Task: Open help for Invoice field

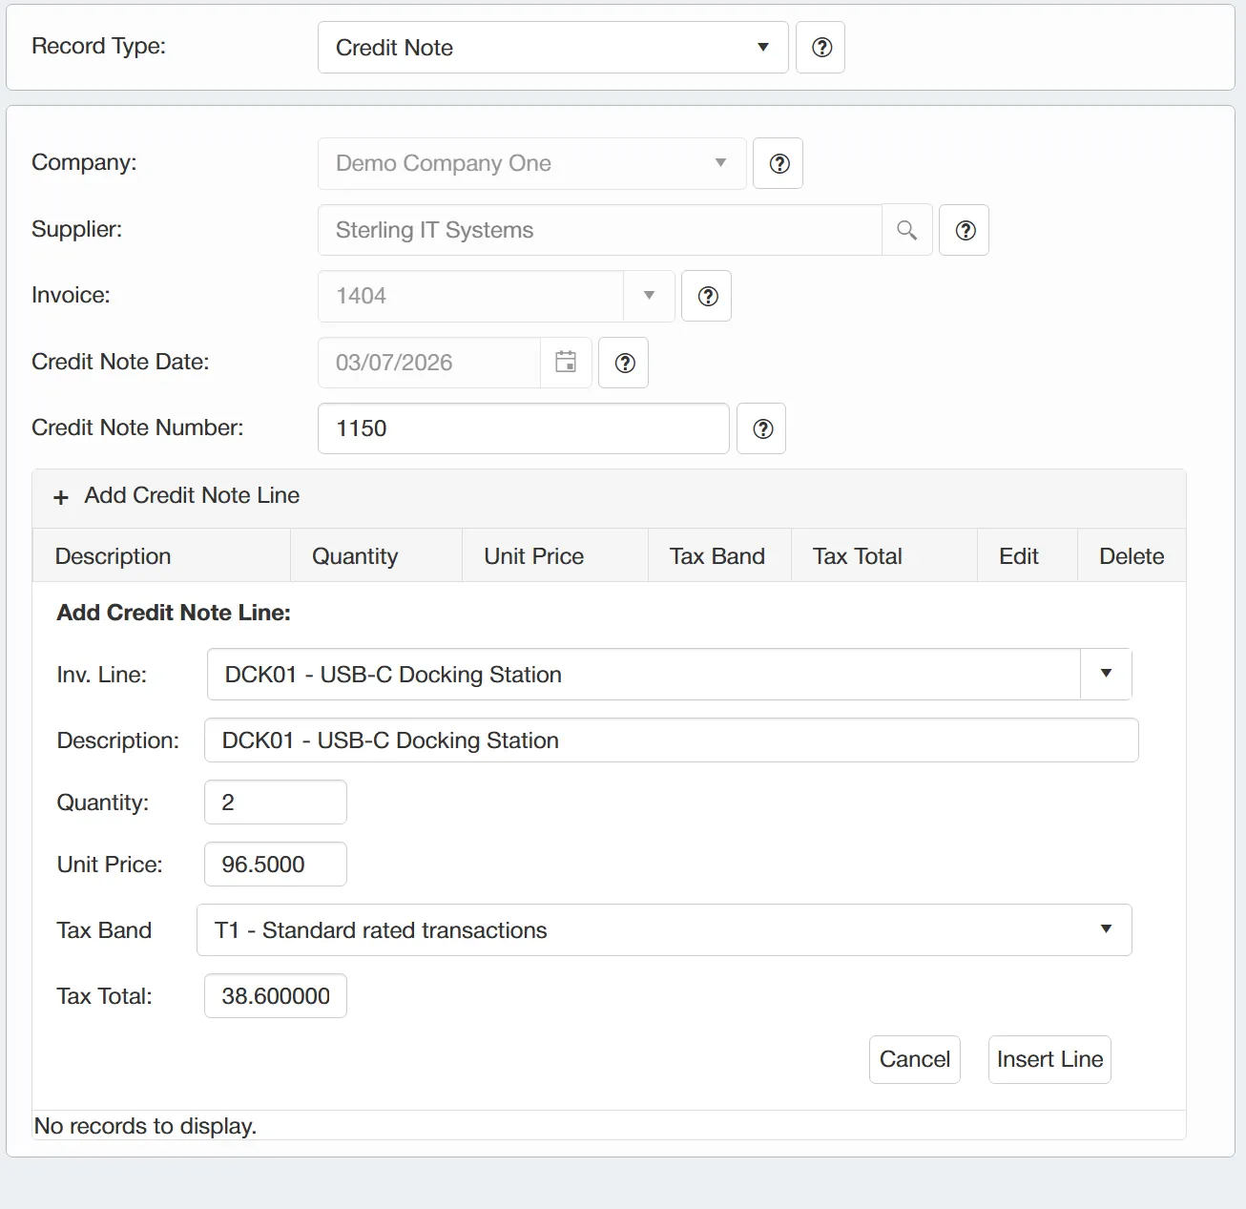Action: 707,296
